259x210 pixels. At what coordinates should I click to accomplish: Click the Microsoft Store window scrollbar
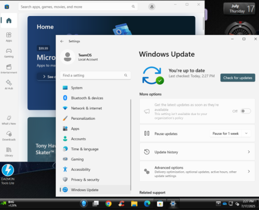coord(203,23)
